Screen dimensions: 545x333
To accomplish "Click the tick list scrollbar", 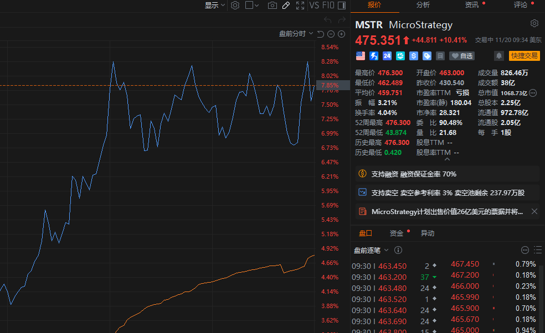I will tap(541, 299).
